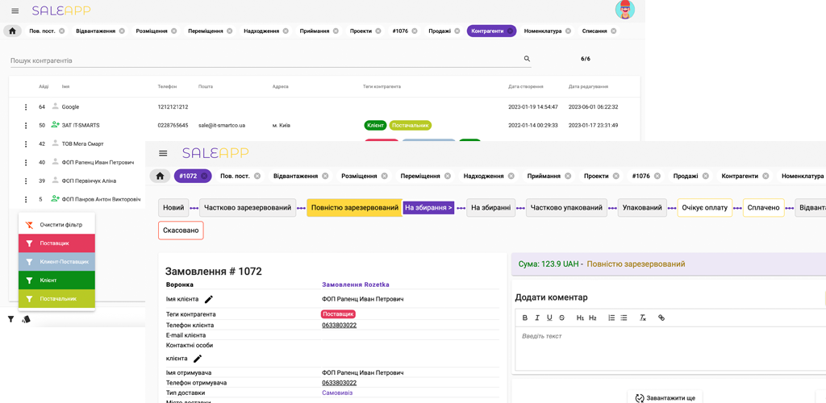Screen dimensions: 826x403
Task: Open hamburger menu in order #1072 window
Action: pyautogui.click(x=163, y=153)
